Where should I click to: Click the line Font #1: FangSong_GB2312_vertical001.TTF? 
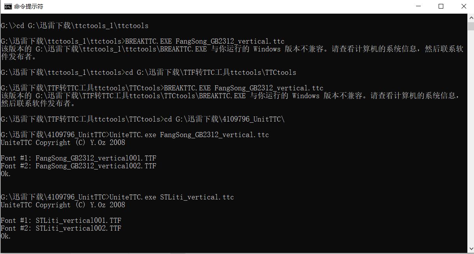[x=78, y=158]
